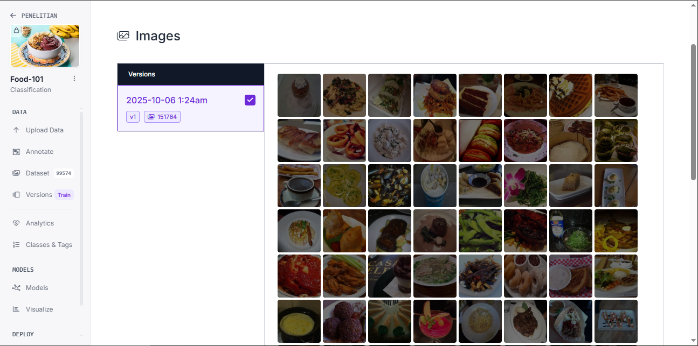This screenshot has height=346, width=698.
Task: Click the Analytics heartbeat icon
Action: (16, 223)
